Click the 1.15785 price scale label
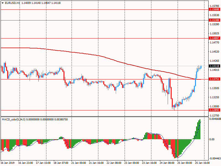The width and height of the screenshot is (221, 166). coord(215,6)
